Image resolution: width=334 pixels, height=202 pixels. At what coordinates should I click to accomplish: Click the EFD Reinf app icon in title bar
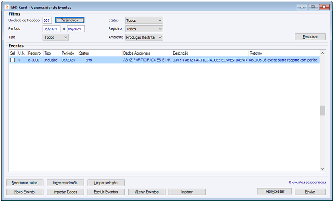(x=7, y=7)
